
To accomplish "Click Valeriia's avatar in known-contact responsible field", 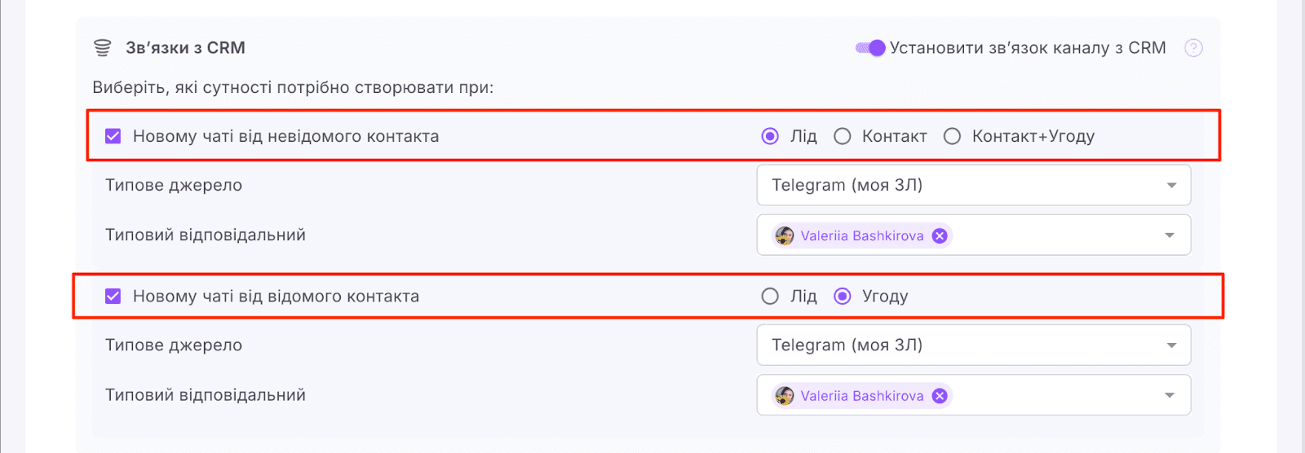I will pyautogui.click(x=785, y=396).
